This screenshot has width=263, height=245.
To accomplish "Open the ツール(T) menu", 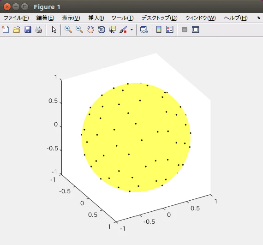I will pyautogui.click(x=123, y=18).
